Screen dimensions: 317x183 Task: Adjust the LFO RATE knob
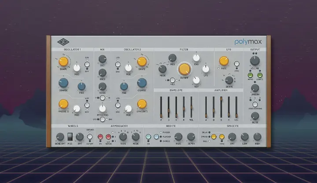click(224, 61)
